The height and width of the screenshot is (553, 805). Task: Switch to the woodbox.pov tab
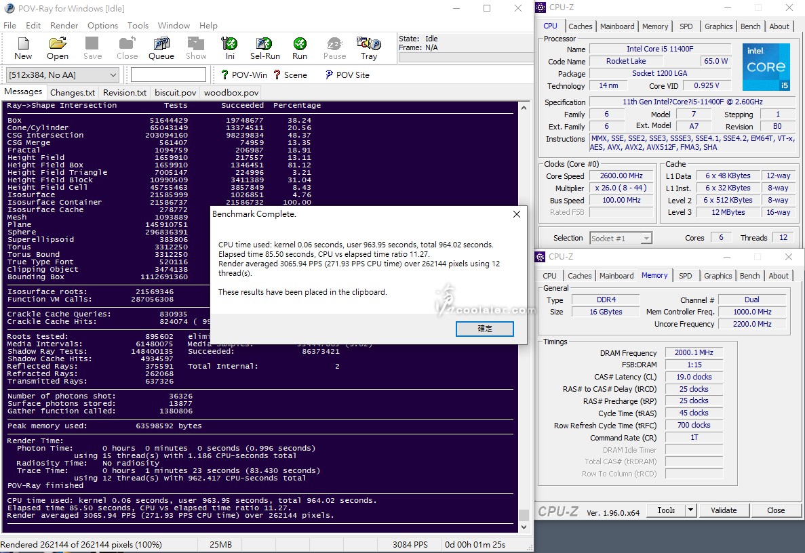point(231,93)
